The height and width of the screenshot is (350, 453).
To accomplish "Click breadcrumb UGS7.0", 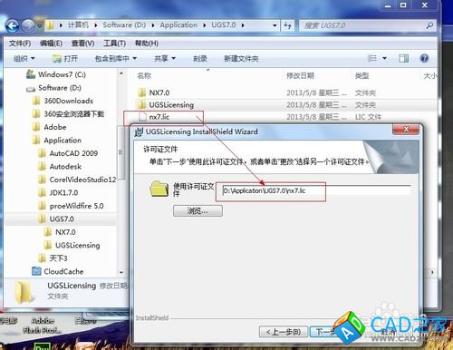I will [224, 25].
